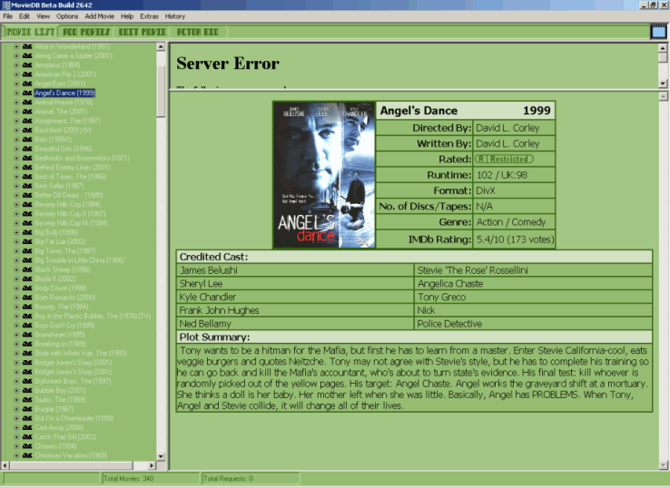
Task: Select But I'm a Cheerleader (1999)
Action: coord(74,418)
